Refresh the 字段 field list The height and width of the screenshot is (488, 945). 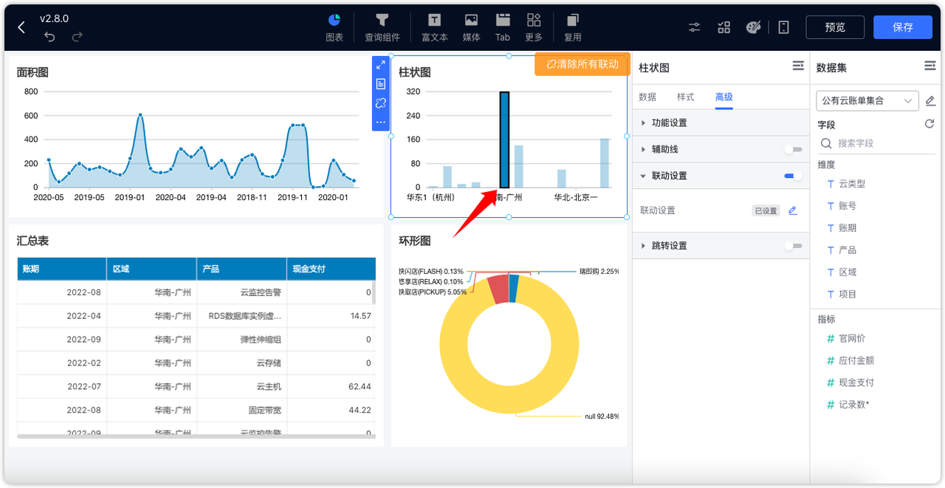tap(929, 124)
